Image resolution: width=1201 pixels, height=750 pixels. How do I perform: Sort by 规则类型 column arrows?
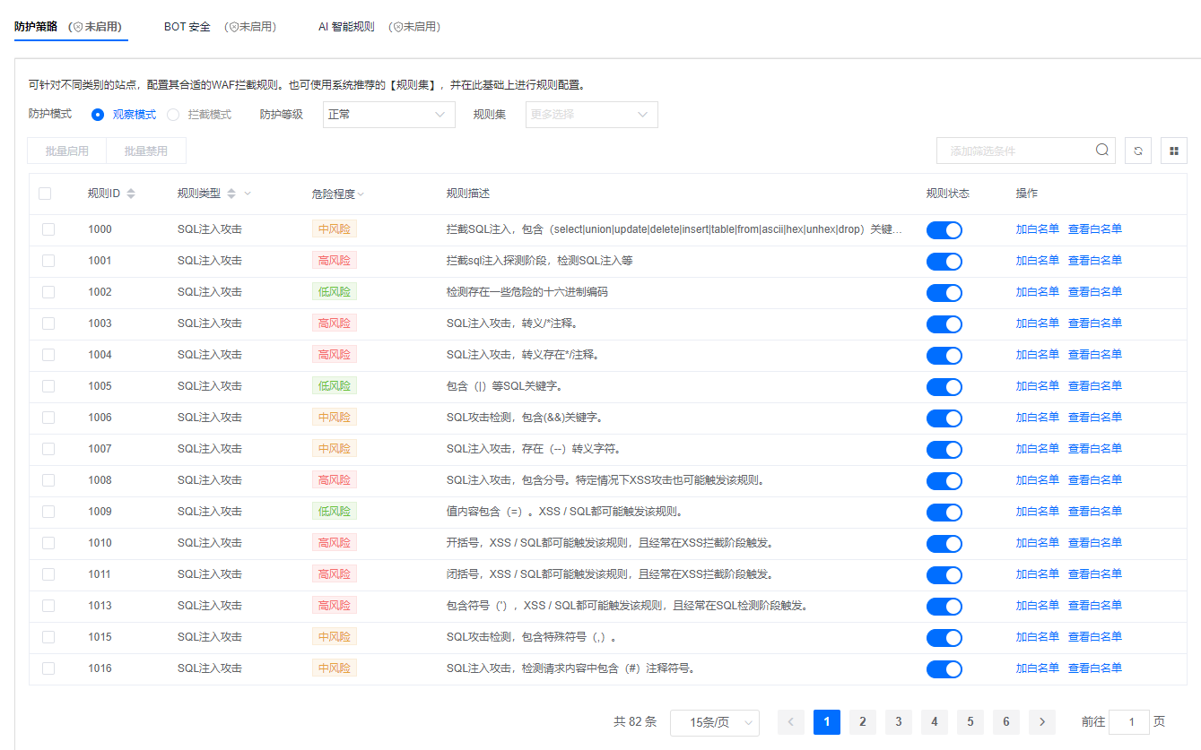pos(231,194)
